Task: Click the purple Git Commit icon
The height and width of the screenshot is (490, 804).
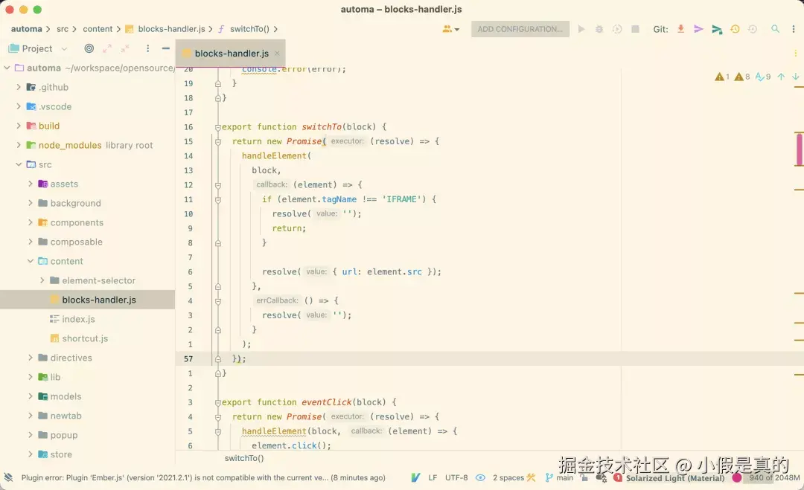Action: click(x=698, y=29)
